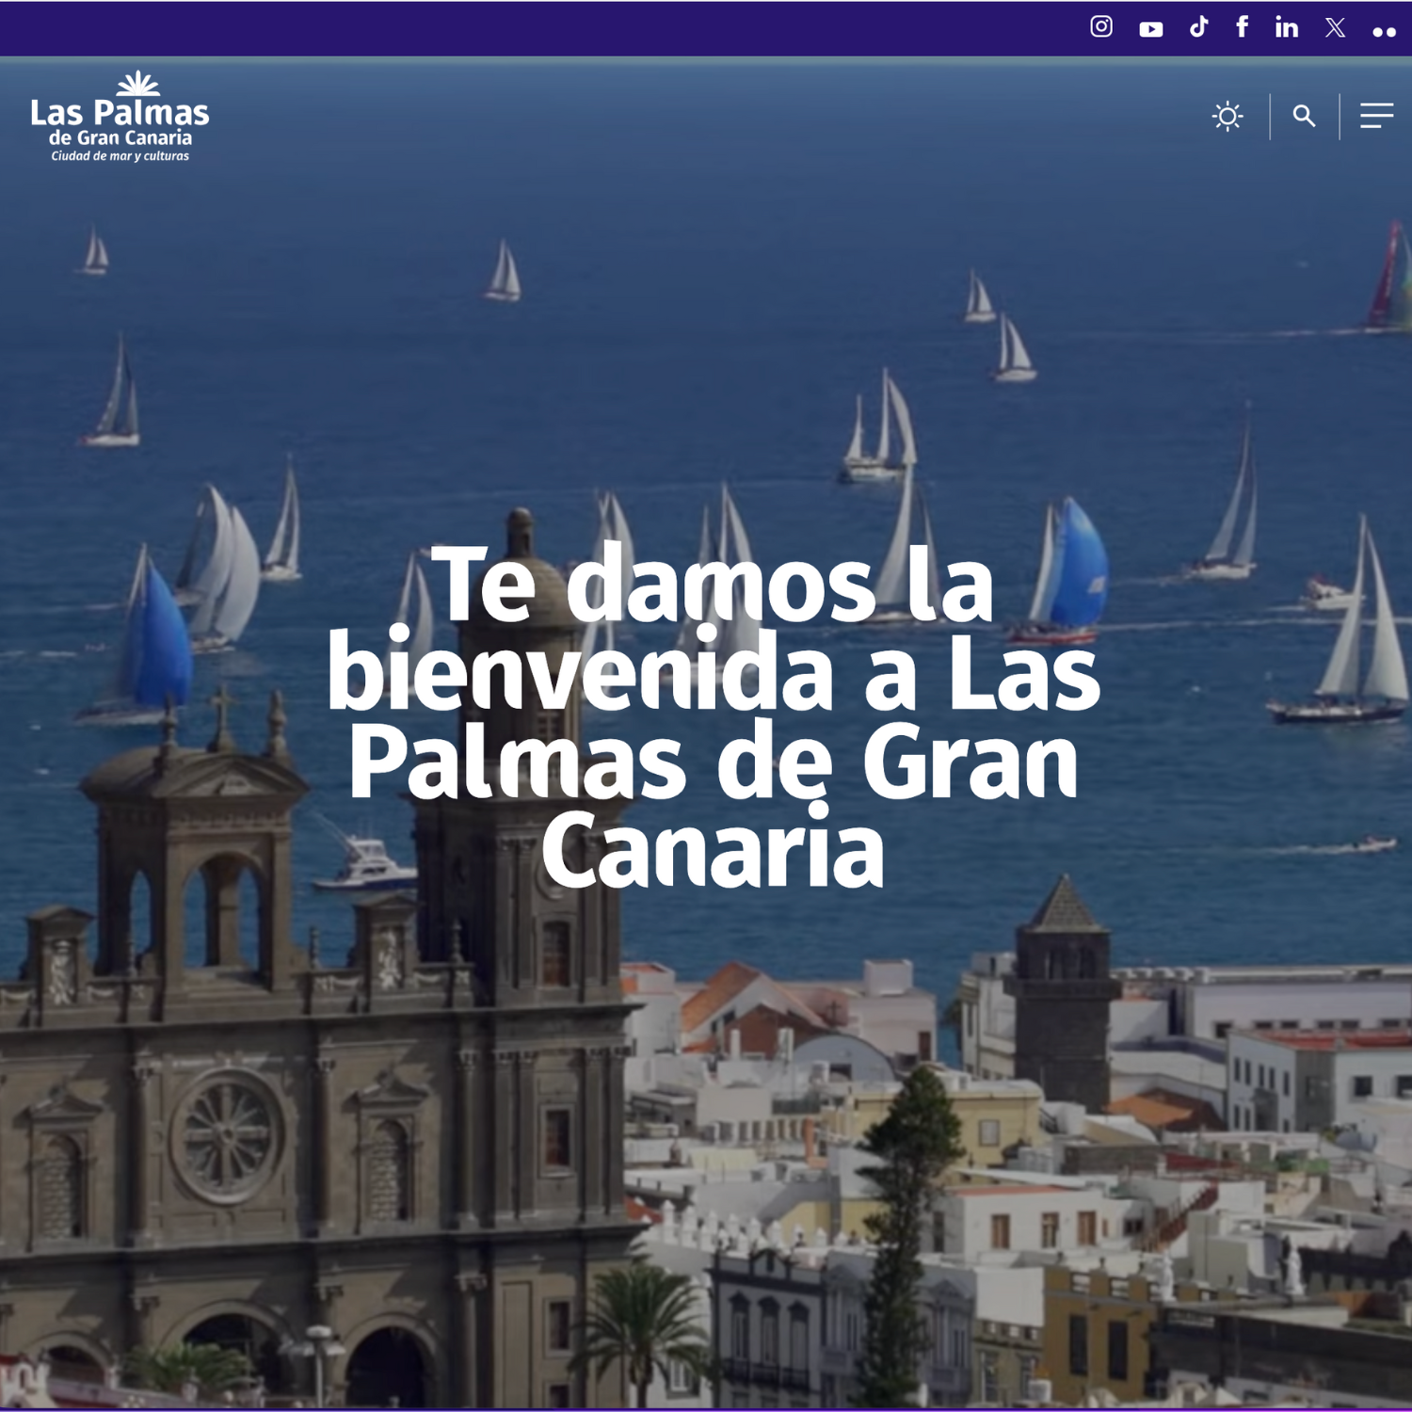Open the Facebook page icon

(x=1243, y=26)
